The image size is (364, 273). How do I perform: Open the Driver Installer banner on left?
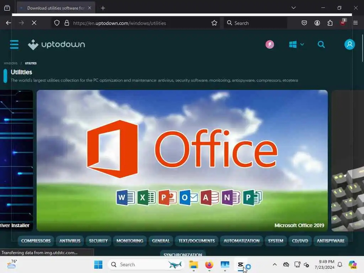[16, 160]
